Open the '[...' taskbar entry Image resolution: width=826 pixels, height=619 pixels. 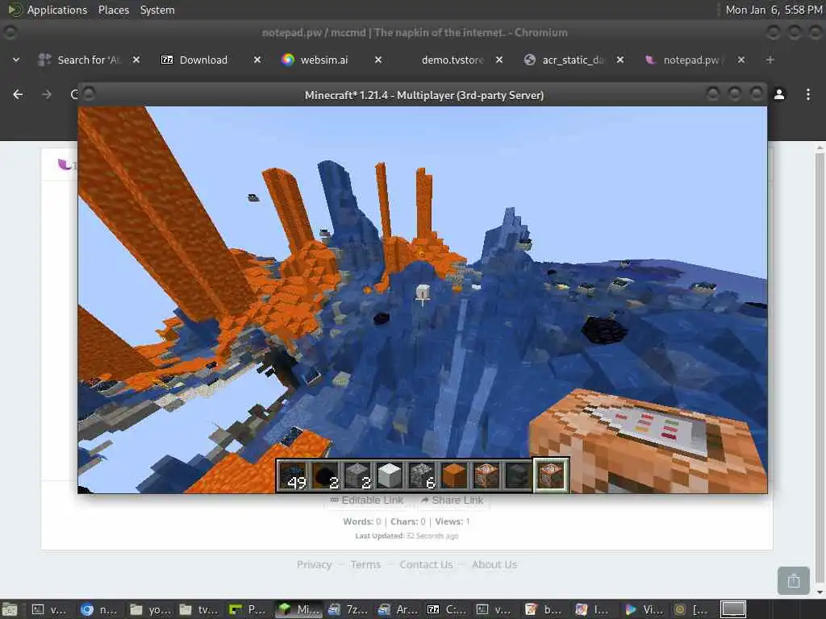click(691, 609)
